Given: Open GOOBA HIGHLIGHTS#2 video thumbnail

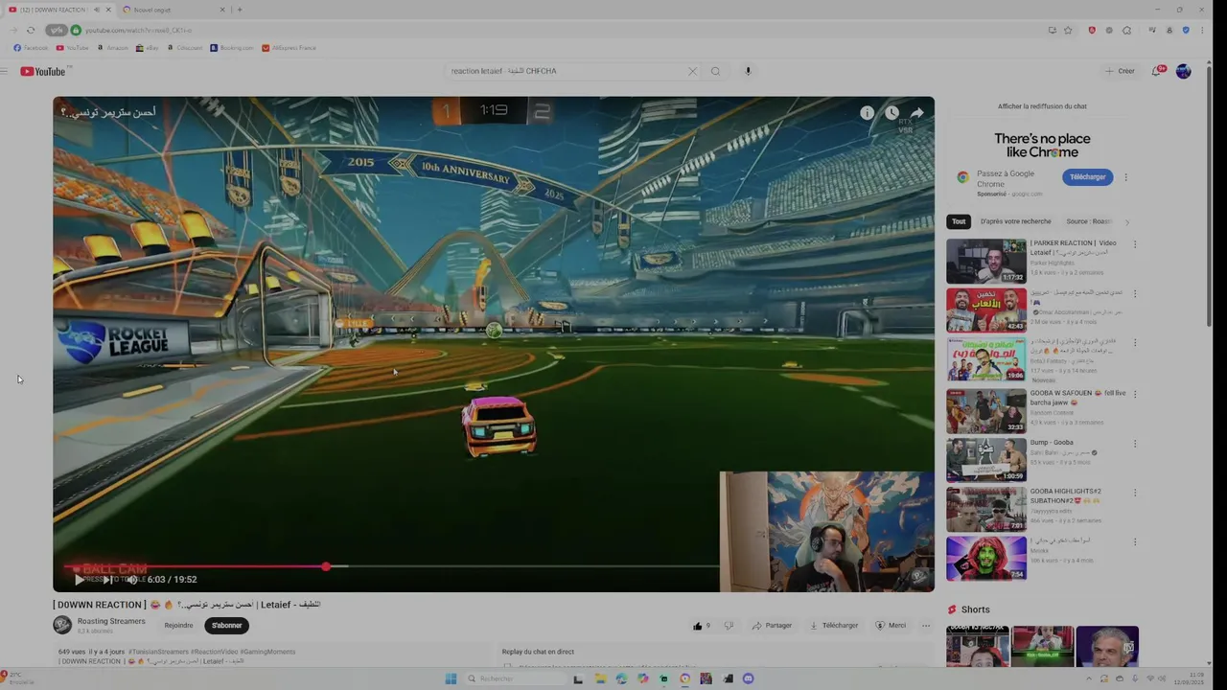Looking at the screenshot, I should pos(986,510).
